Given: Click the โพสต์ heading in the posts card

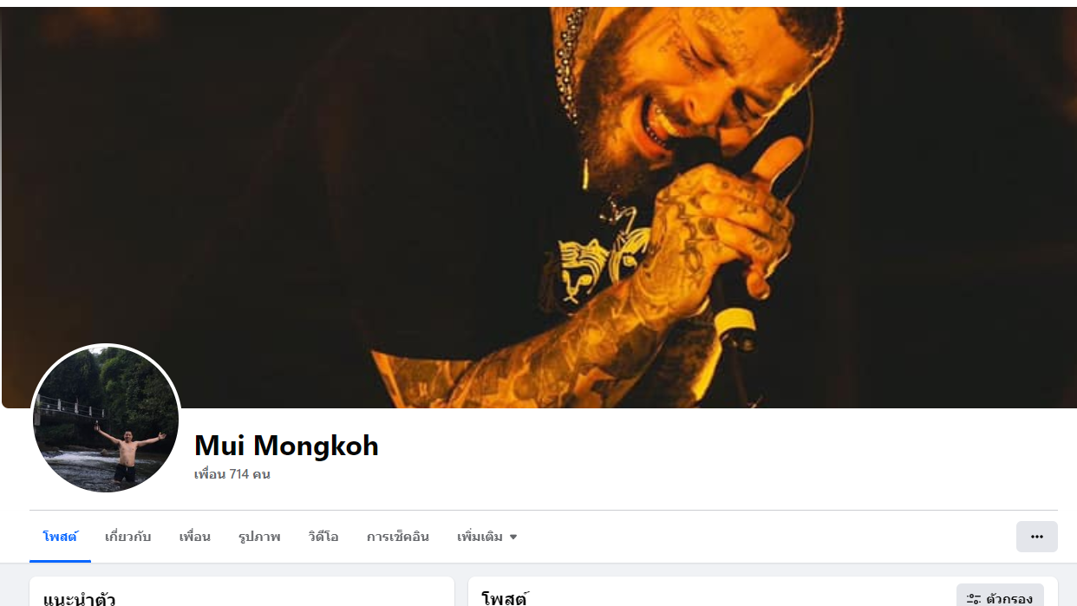Looking at the screenshot, I should coord(505,598).
